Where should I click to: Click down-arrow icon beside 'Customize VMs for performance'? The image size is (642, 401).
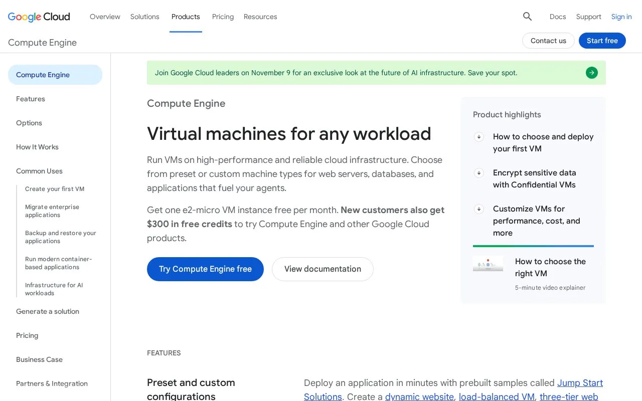(479, 209)
